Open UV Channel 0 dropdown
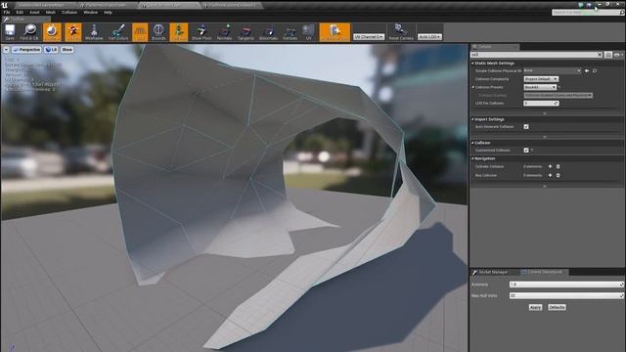Viewport: 626px width, 352px height. tap(369, 37)
